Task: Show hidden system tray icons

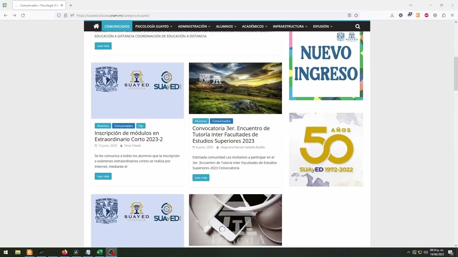Action: pos(408,252)
